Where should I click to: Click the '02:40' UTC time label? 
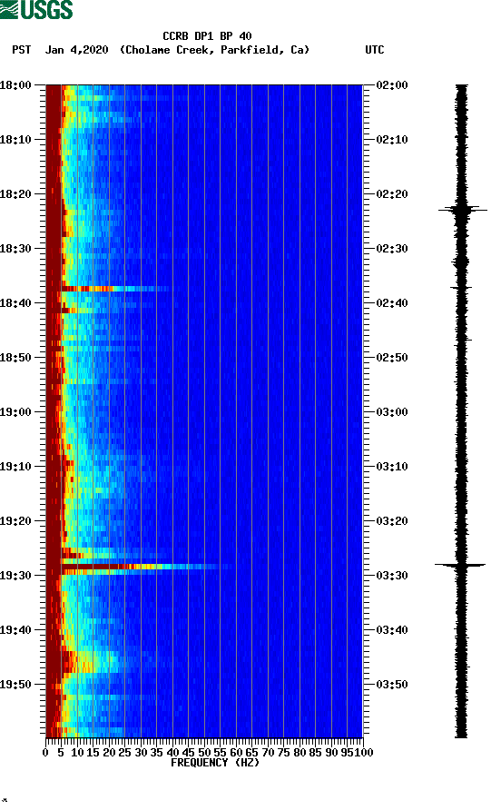point(392,302)
